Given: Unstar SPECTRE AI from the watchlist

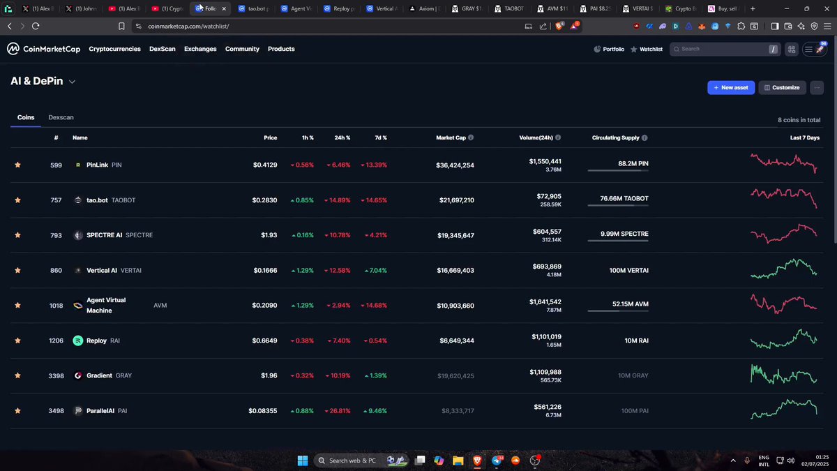Looking at the screenshot, I should (x=17, y=235).
